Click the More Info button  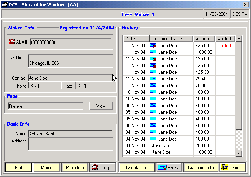pos(75,168)
